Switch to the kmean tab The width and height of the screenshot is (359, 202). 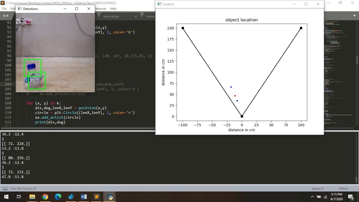(x=151, y=16)
